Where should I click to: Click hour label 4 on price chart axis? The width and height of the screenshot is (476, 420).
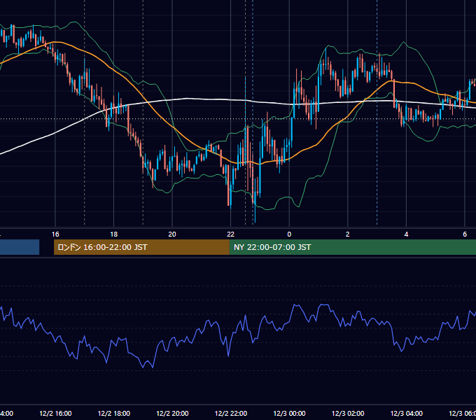(x=406, y=234)
